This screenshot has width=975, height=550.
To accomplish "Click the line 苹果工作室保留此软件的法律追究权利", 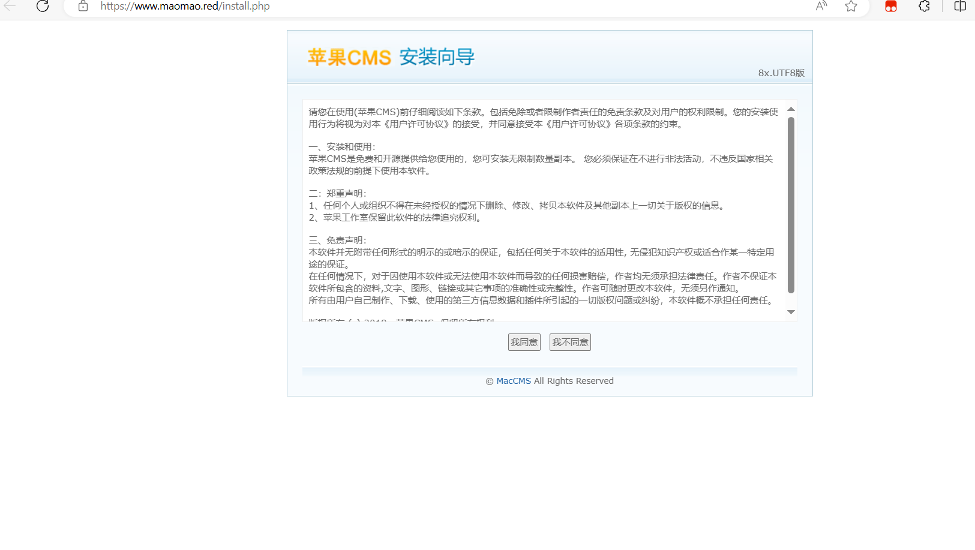I will [397, 217].
